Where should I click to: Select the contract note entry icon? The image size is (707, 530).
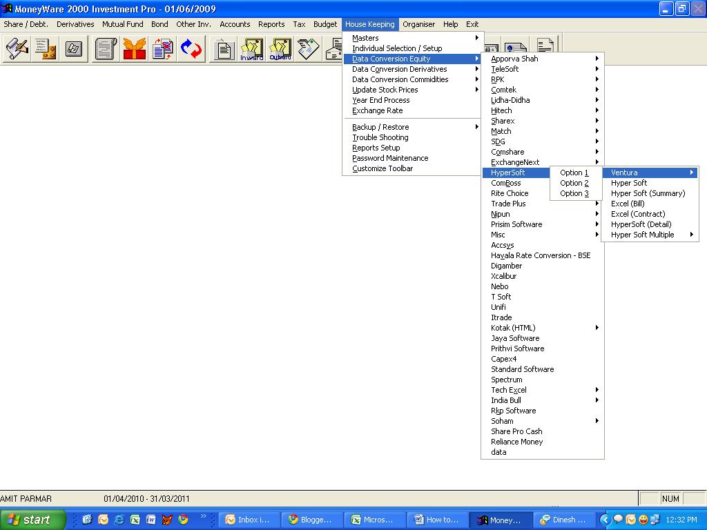click(x=15, y=48)
